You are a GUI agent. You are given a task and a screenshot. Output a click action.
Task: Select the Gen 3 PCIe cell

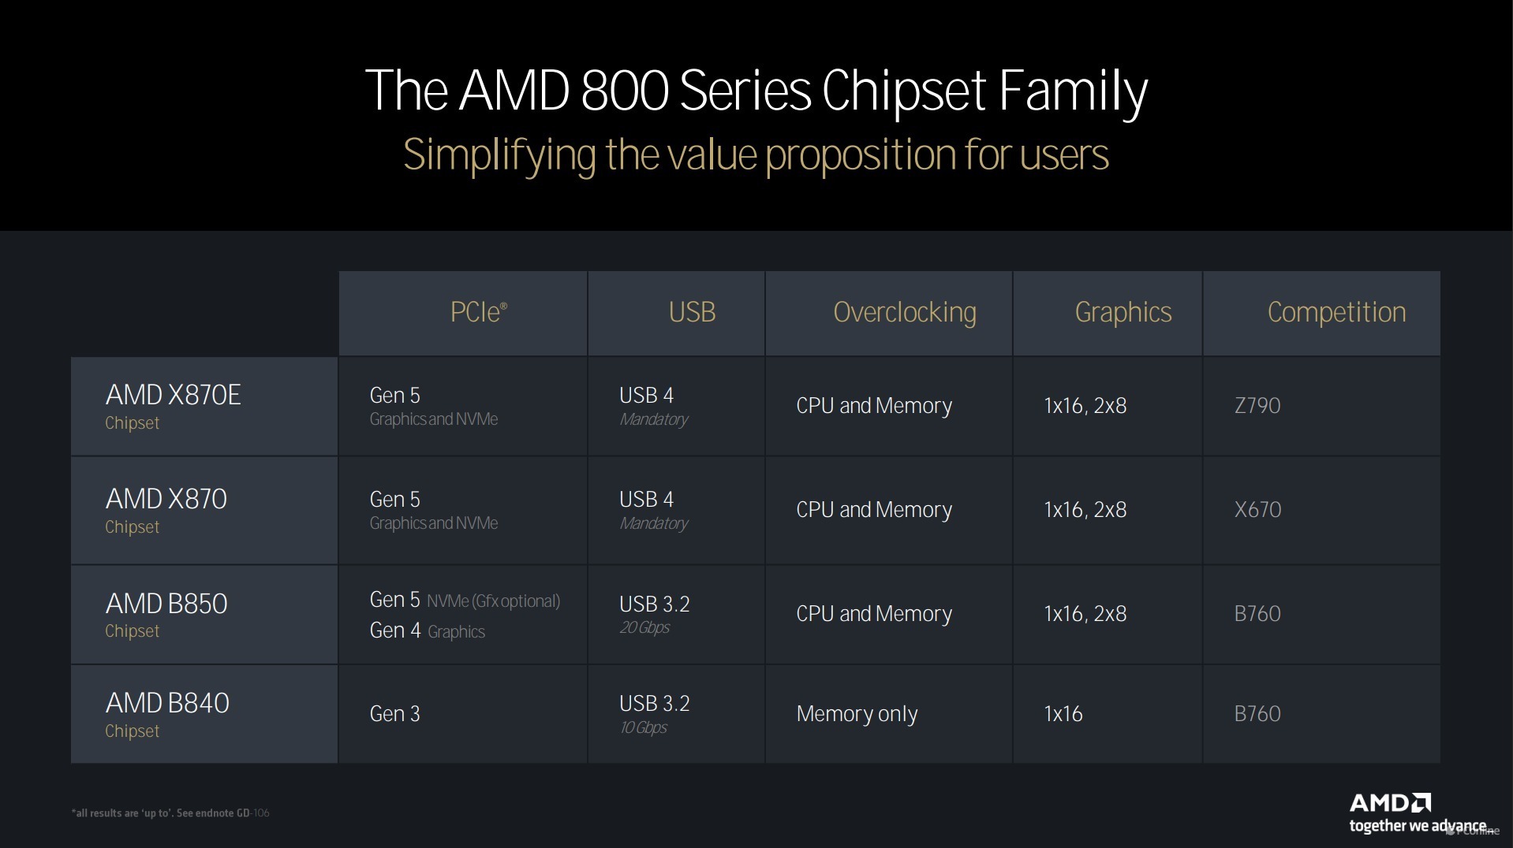(x=394, y=714)
